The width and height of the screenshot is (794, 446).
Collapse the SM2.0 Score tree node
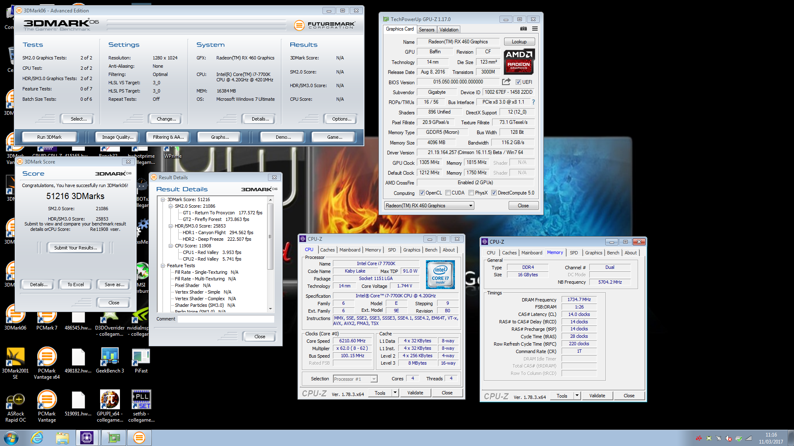pyautogui.click(x=170, y=206)
